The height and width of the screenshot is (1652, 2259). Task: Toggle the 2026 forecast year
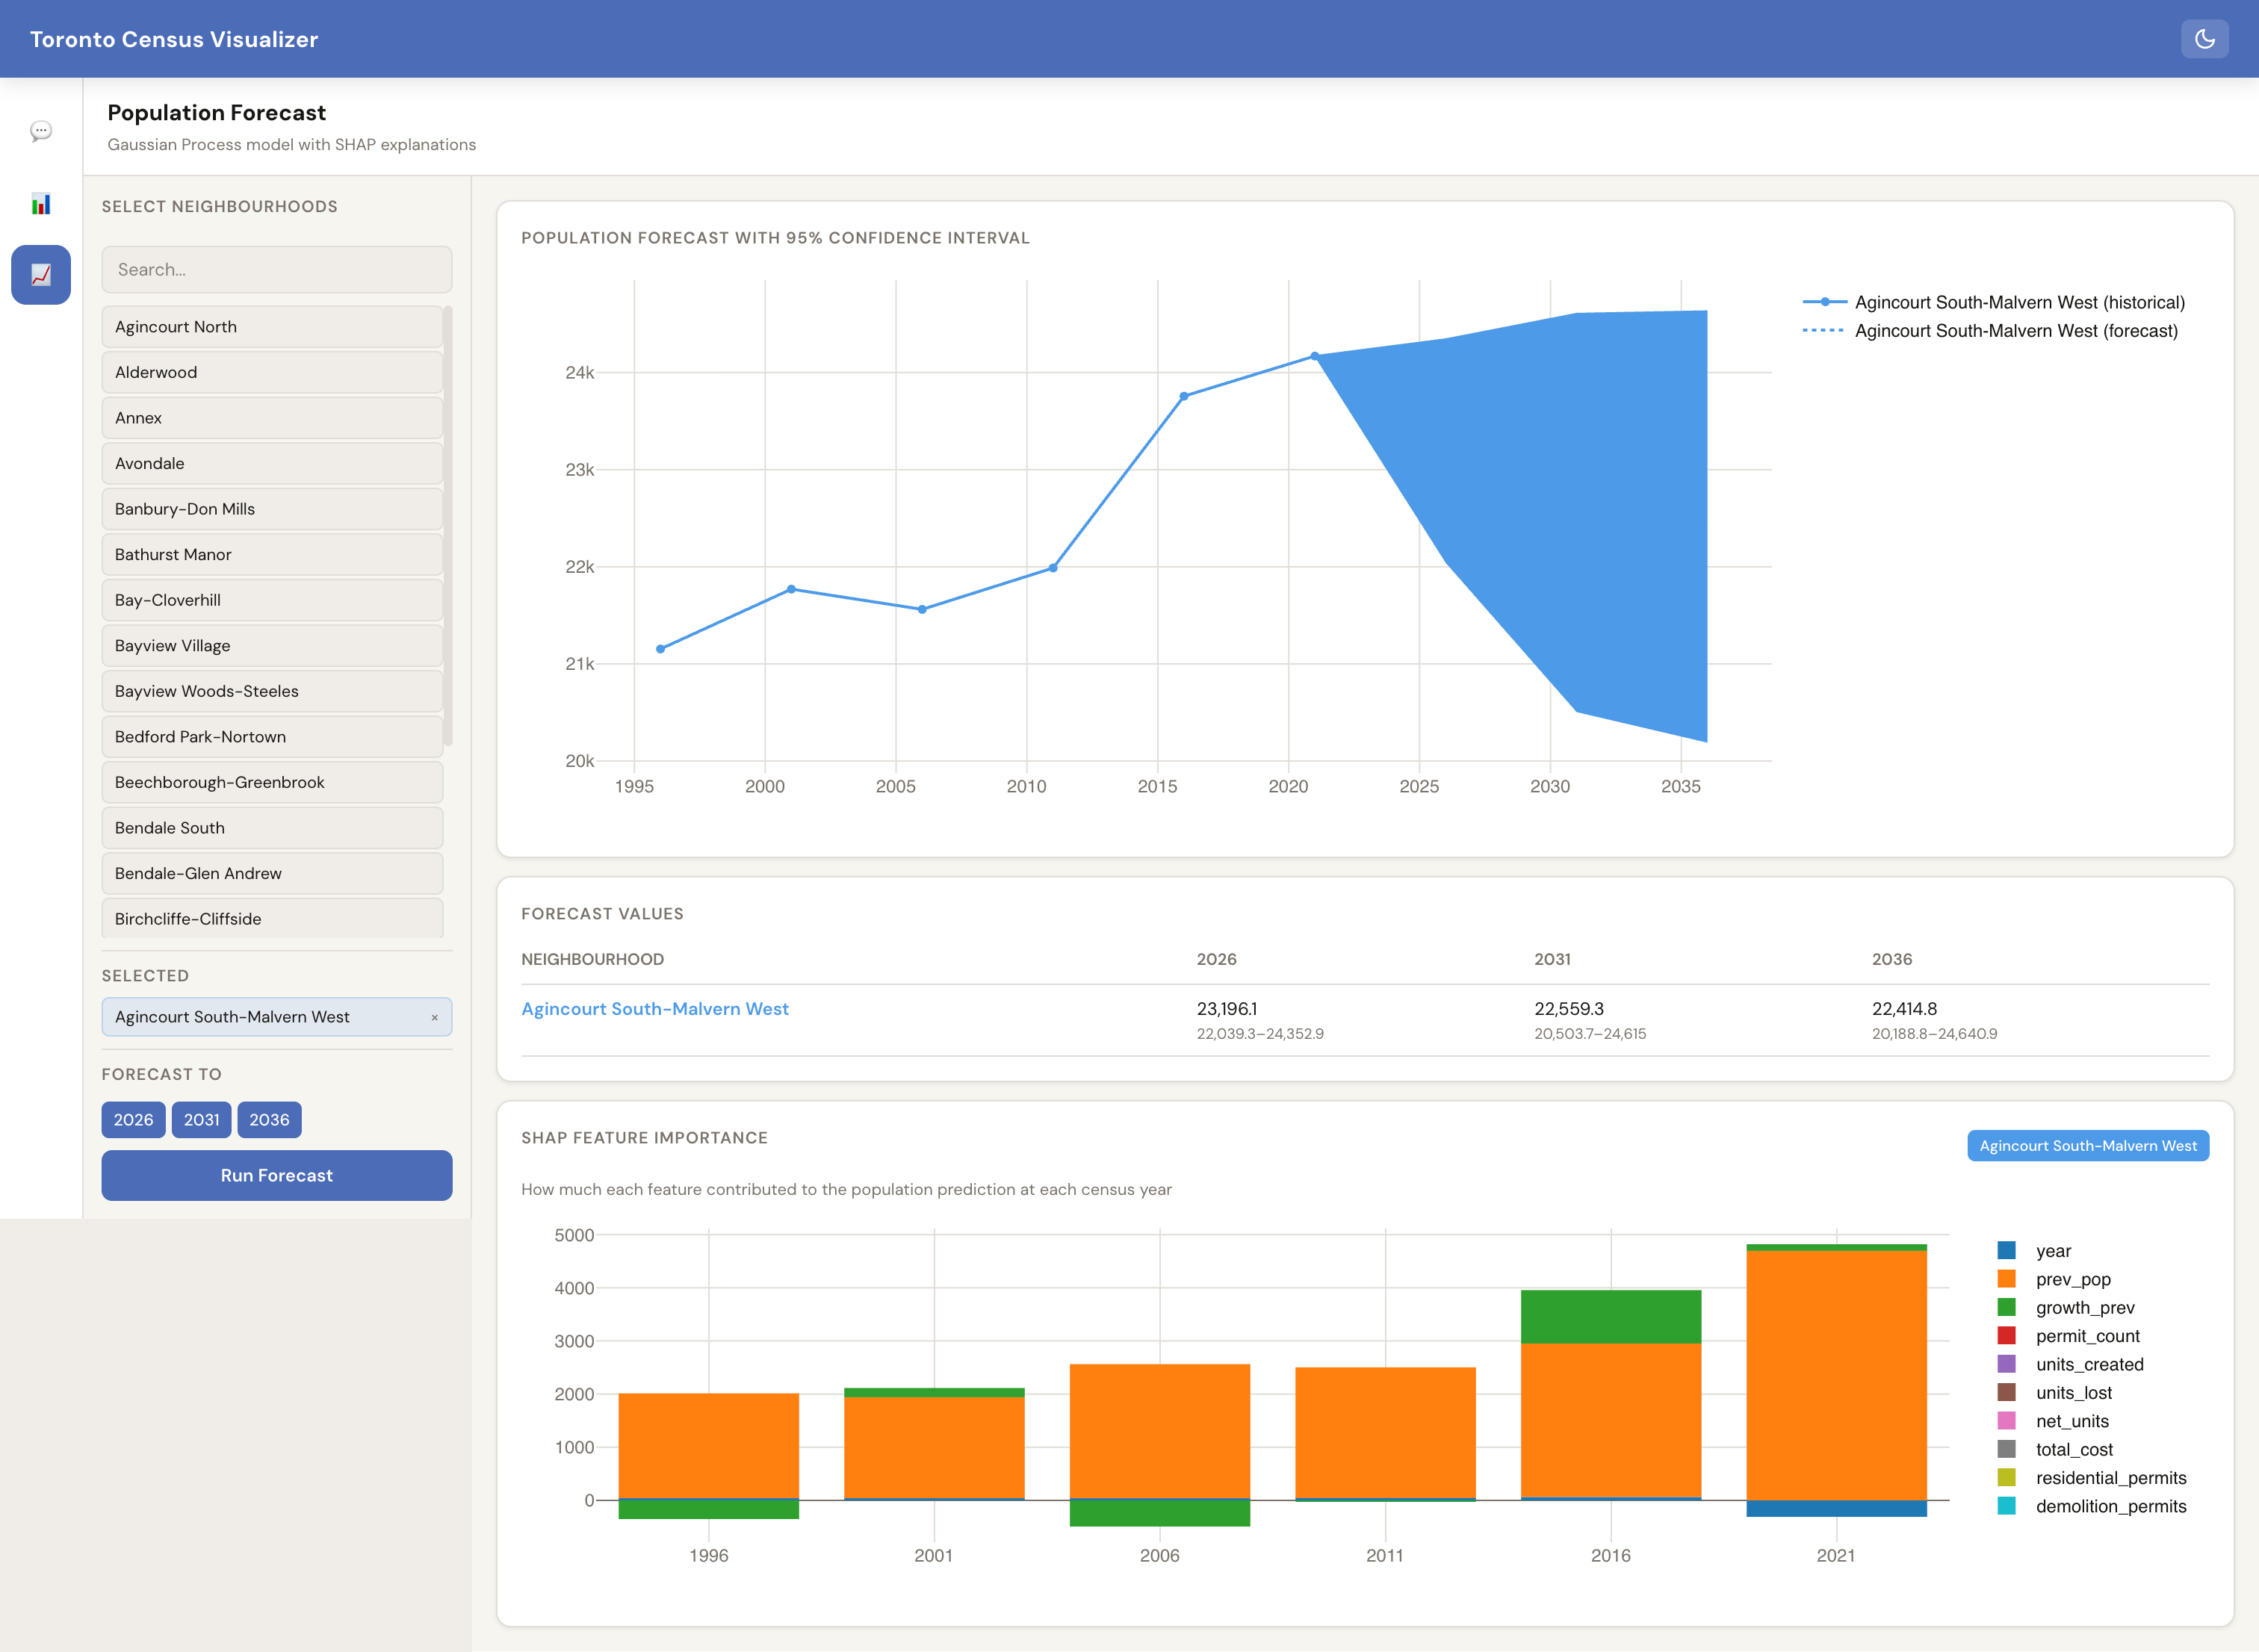pyautogui.click(x=133, y=1119)
